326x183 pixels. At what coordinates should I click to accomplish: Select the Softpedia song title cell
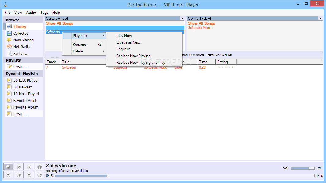[x=69, y=67]
